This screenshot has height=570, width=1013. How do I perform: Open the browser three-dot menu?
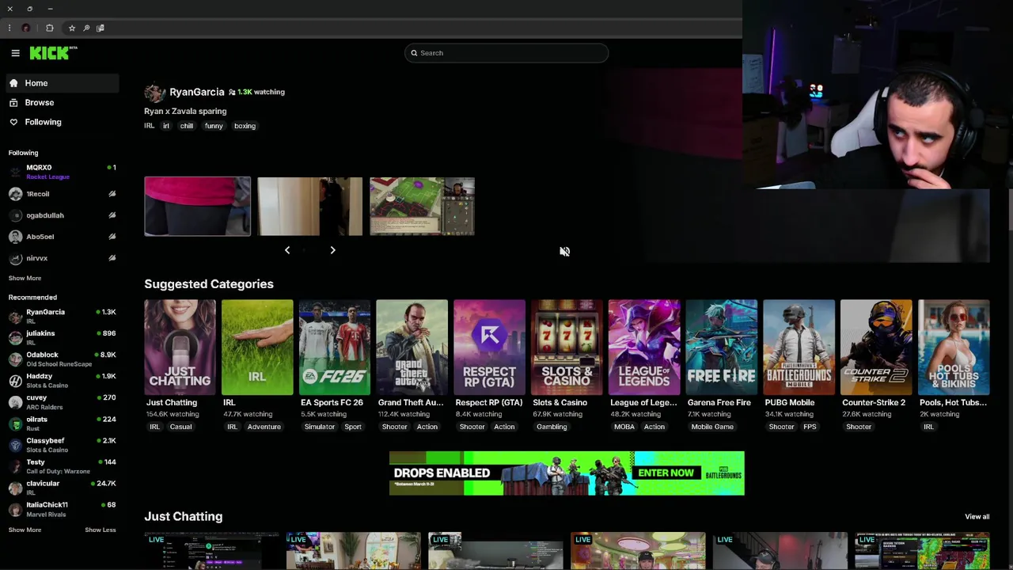pos(9,28)
